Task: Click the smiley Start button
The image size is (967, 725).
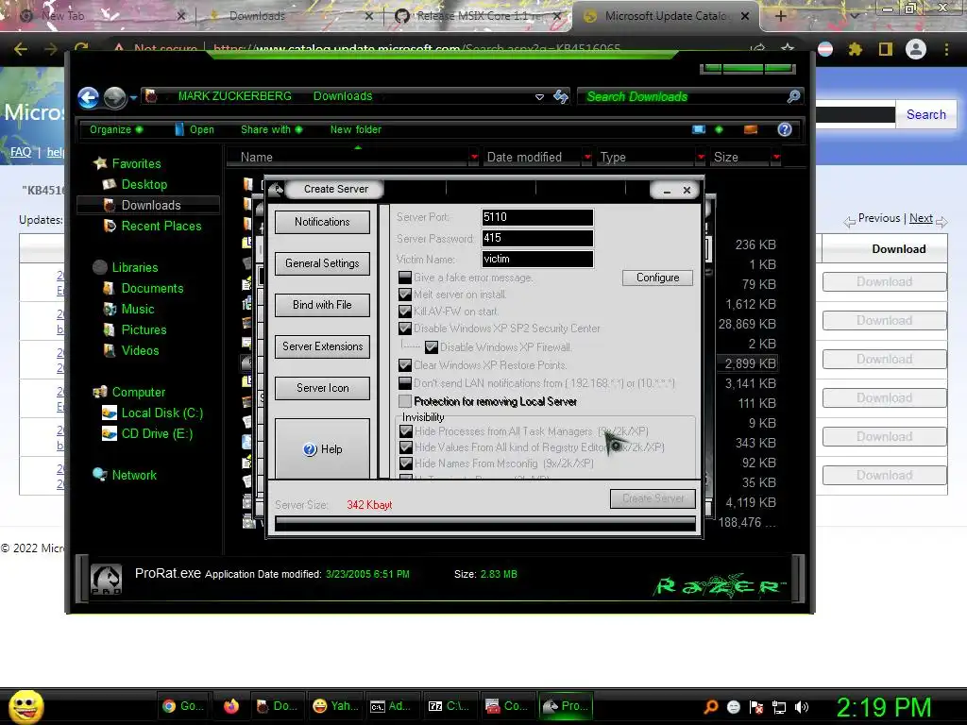Action: (25, 706)
